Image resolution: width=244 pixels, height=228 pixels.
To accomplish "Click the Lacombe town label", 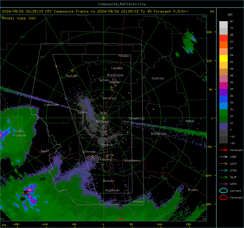I will [117, 68].
